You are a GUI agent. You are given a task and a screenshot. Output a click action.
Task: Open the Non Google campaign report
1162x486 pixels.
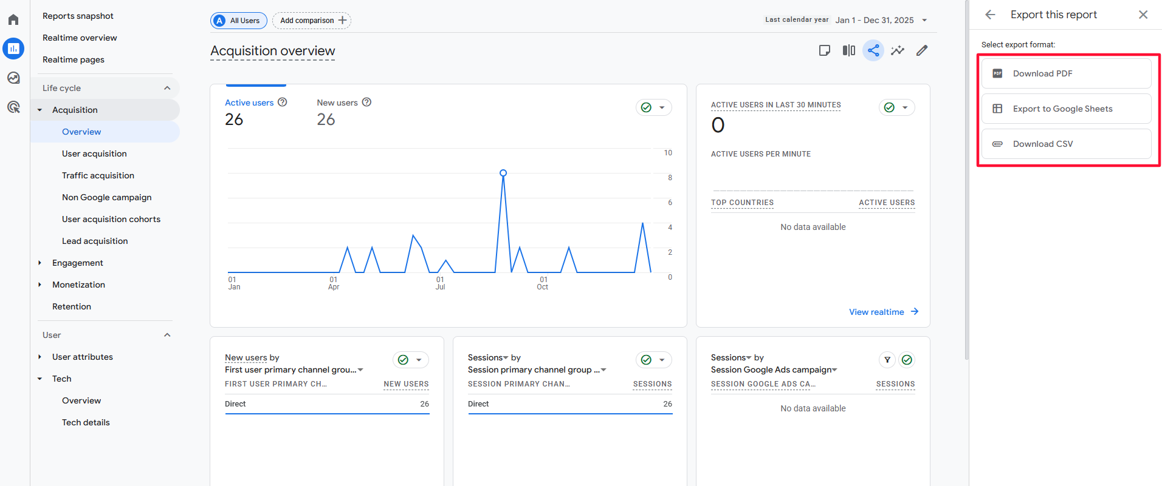[x=107, y=197]
